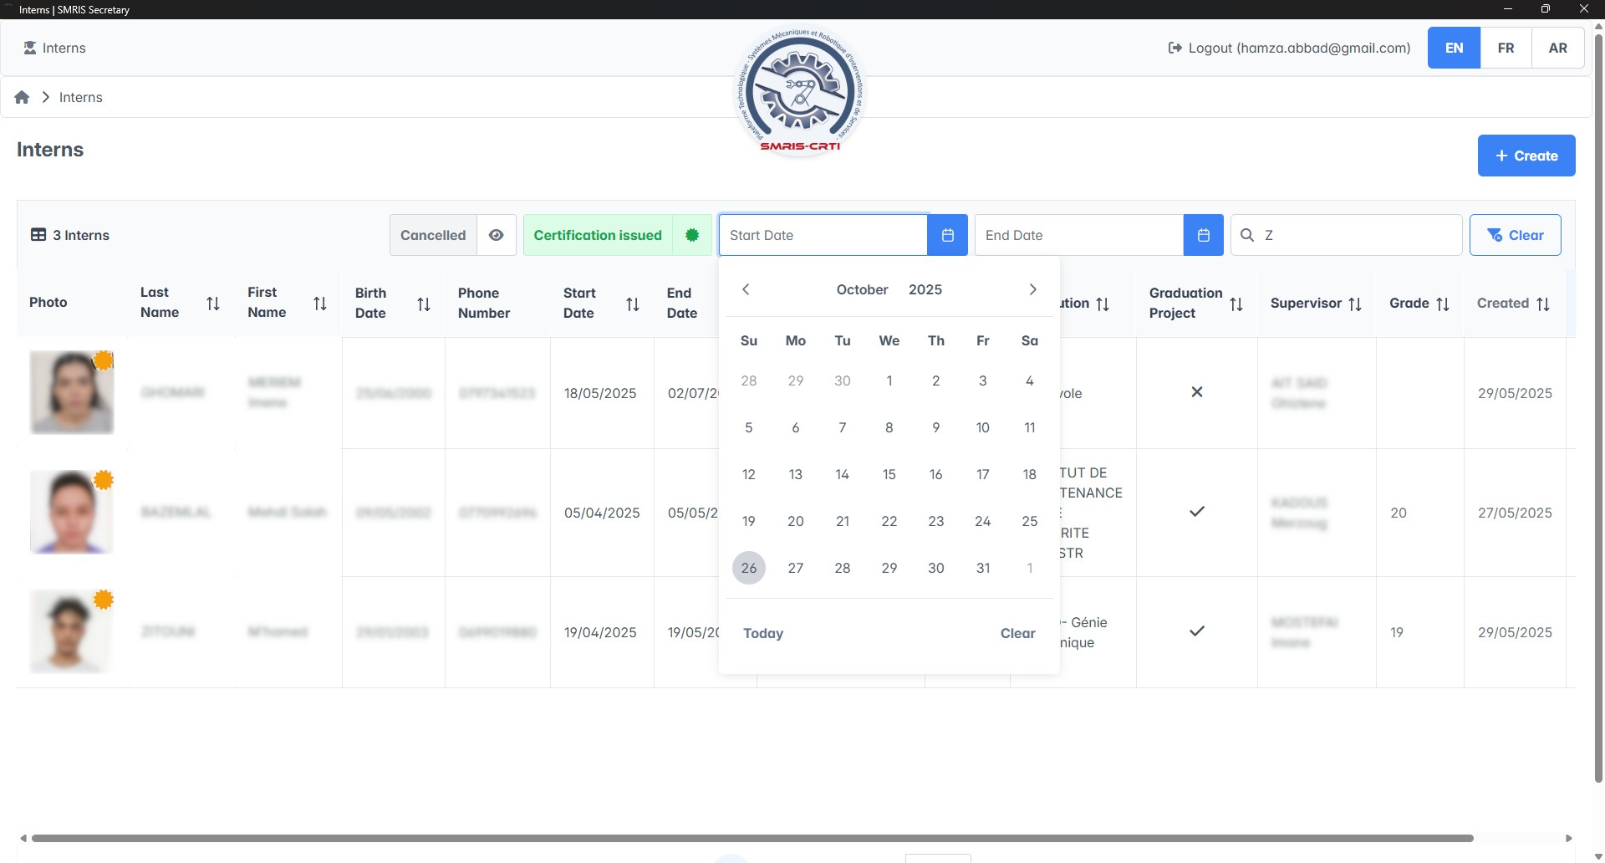Select October 1 in the calendar
Screen dimensions: 1605x863
[x=889, y=380]
